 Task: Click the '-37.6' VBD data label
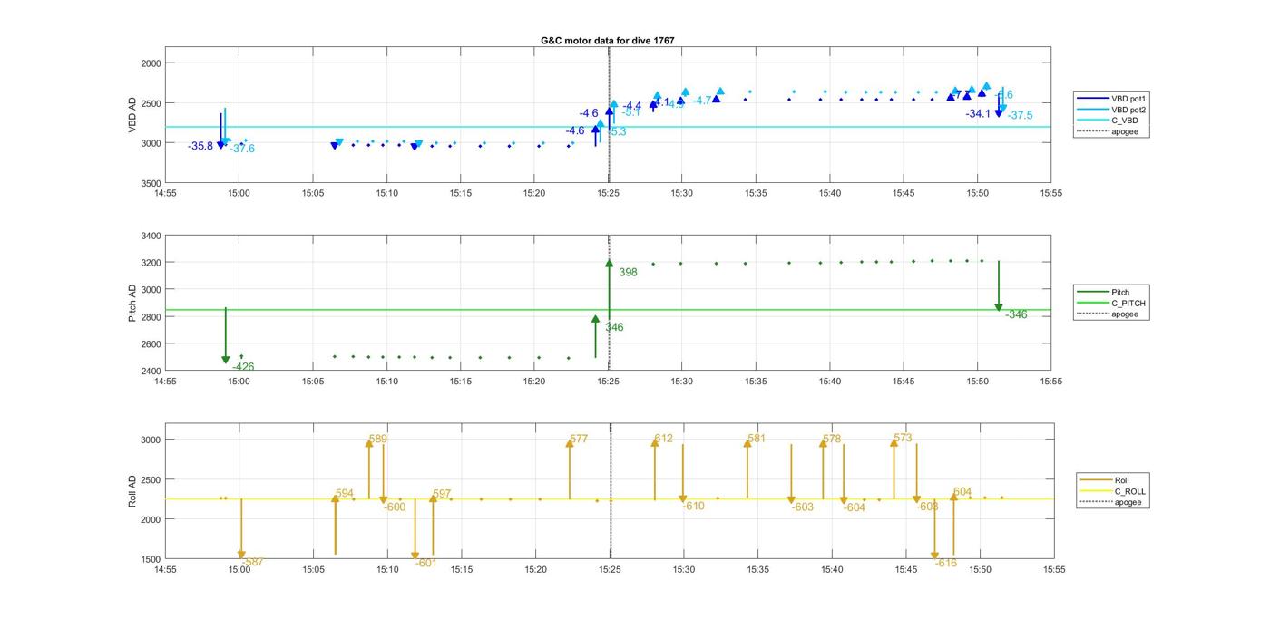[x=242, y=149]
